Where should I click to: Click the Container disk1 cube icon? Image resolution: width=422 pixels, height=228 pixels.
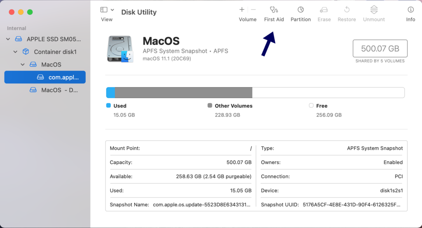(26, 52)
